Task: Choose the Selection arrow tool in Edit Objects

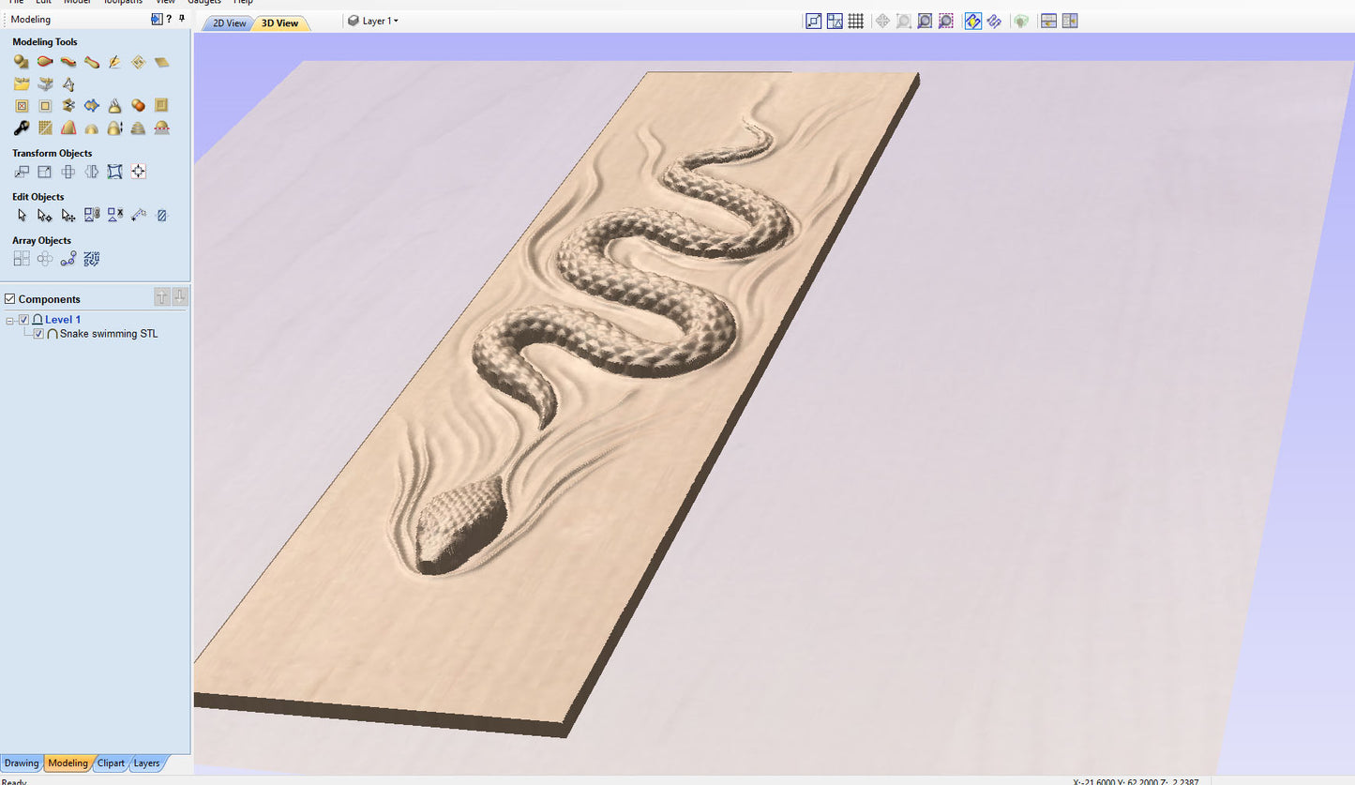Action: [x=22, y=216]
